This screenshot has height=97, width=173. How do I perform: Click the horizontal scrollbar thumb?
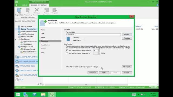tap(86, 85)
